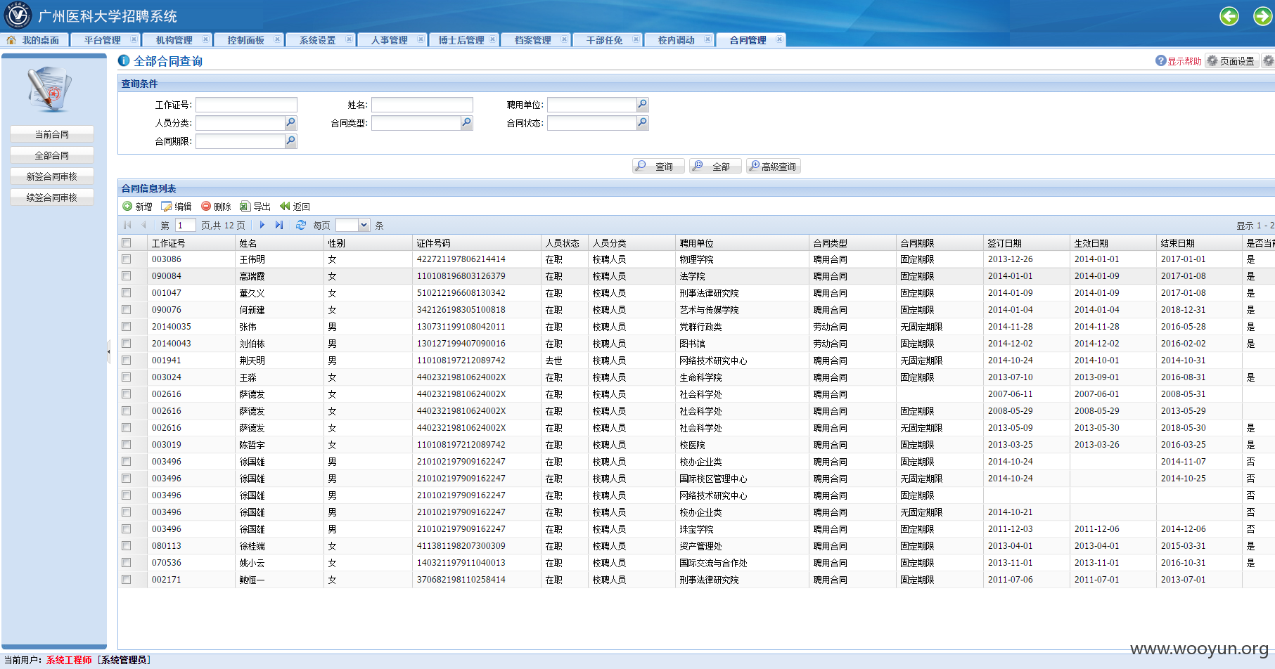Viewport: 1275px width, 669px height.
Task: Click the 全部 show-all button
Action: (x=715, y=166)
